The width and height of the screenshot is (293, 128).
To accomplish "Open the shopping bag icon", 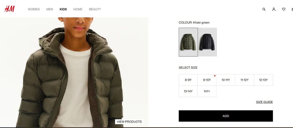I will coord(292,9).
